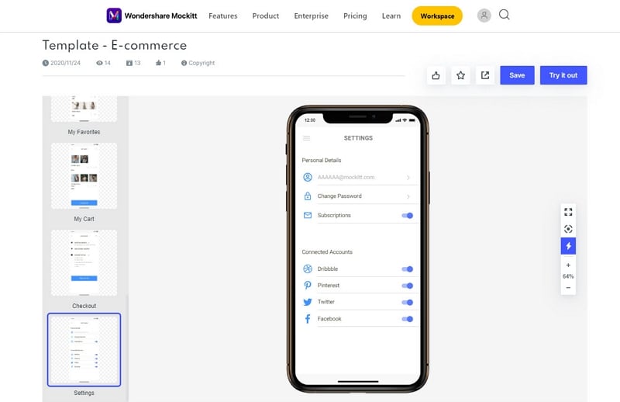
Task: Click the Twitter label
Action: pyautogui.click(x=326, y=302)
